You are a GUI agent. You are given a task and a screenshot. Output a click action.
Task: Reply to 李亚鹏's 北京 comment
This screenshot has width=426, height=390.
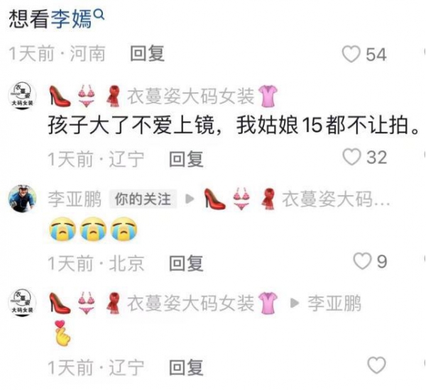(186, 262)
